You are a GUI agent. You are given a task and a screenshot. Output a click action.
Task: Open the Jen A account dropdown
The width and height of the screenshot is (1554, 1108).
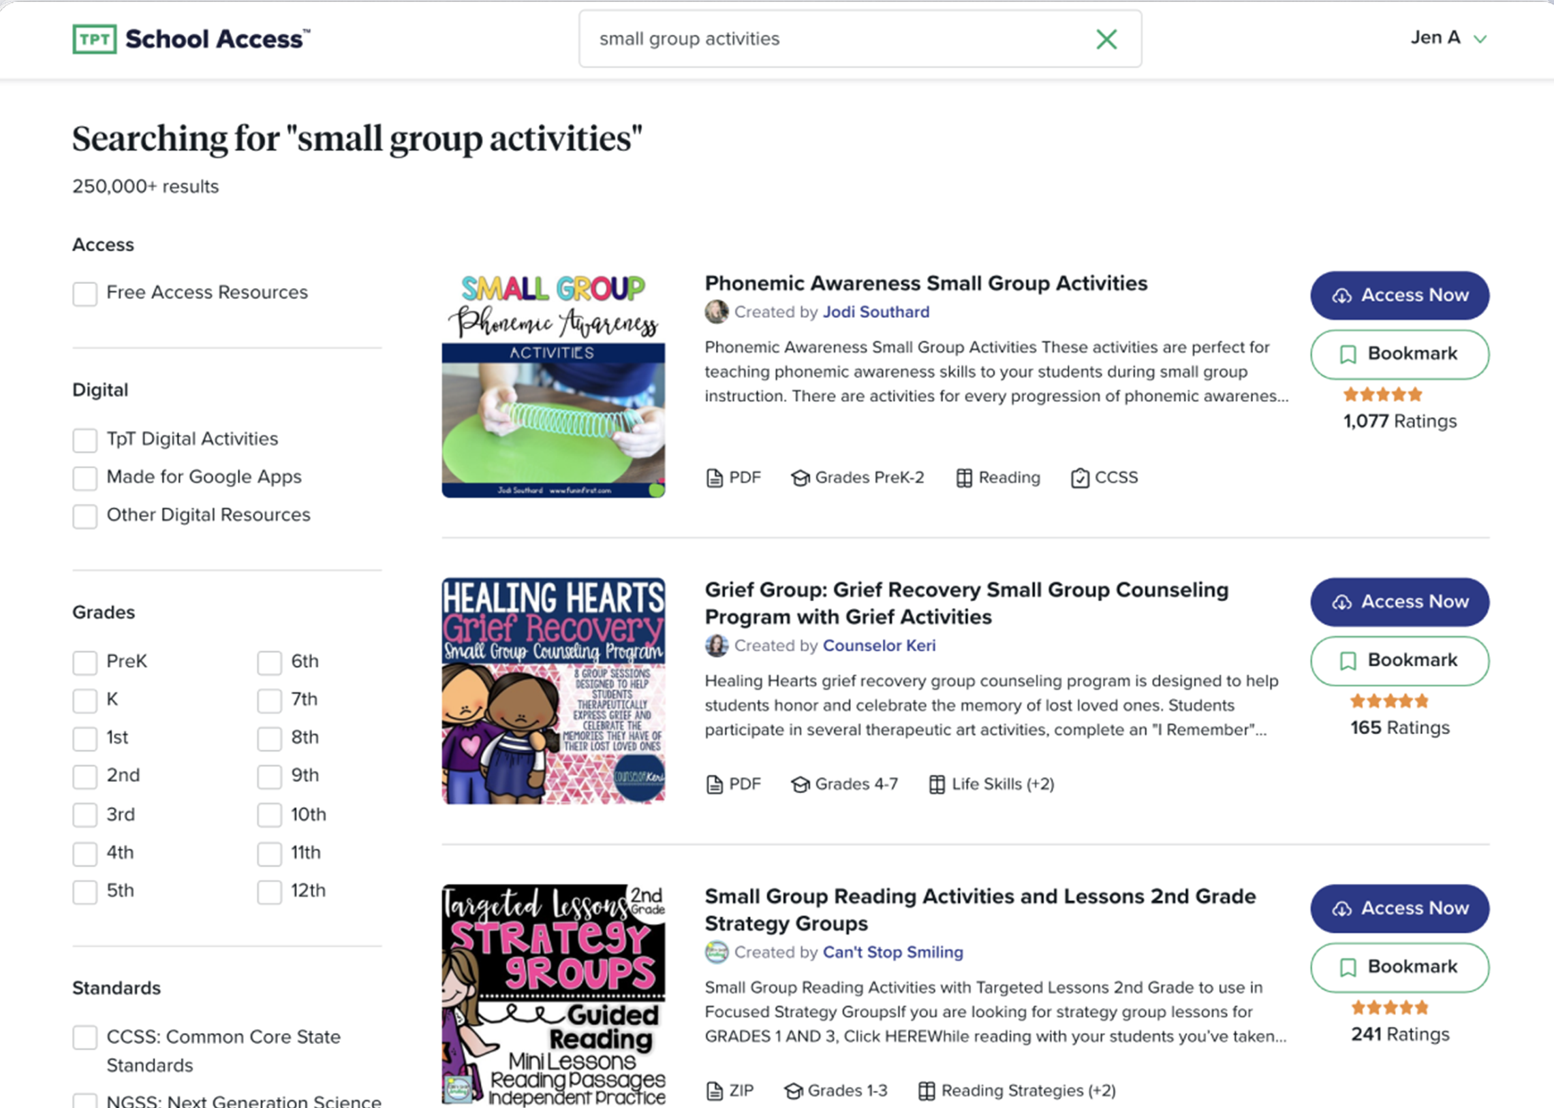(1448, 38)
